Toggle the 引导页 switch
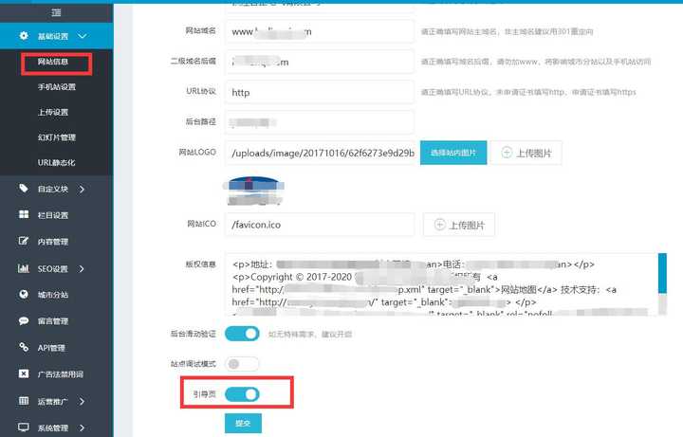 point(242,394)
